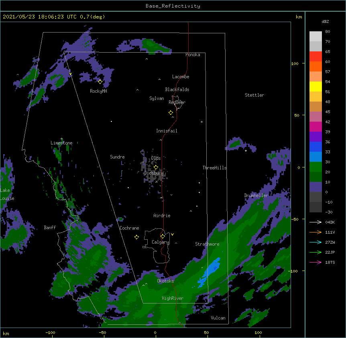
Task: Select the purple 39 dBZ color swatch
Action: pos(315,136)
